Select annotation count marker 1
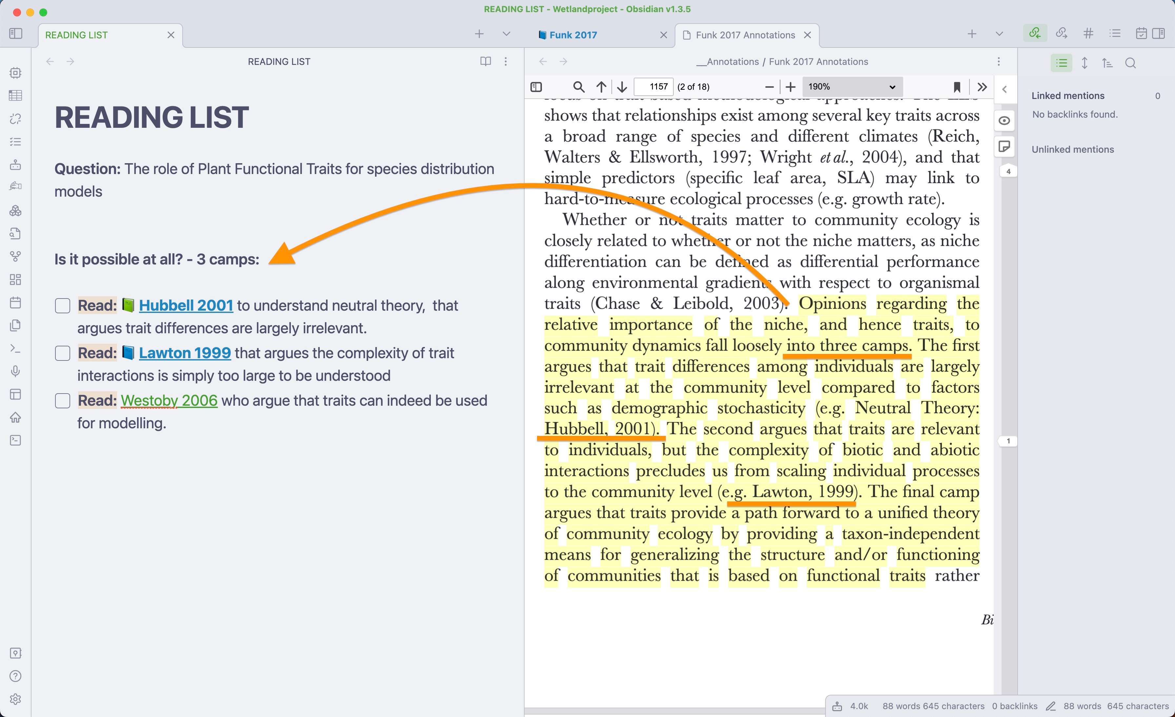The height and width of the screenshot is (717, 1175). pos(1008,441)
